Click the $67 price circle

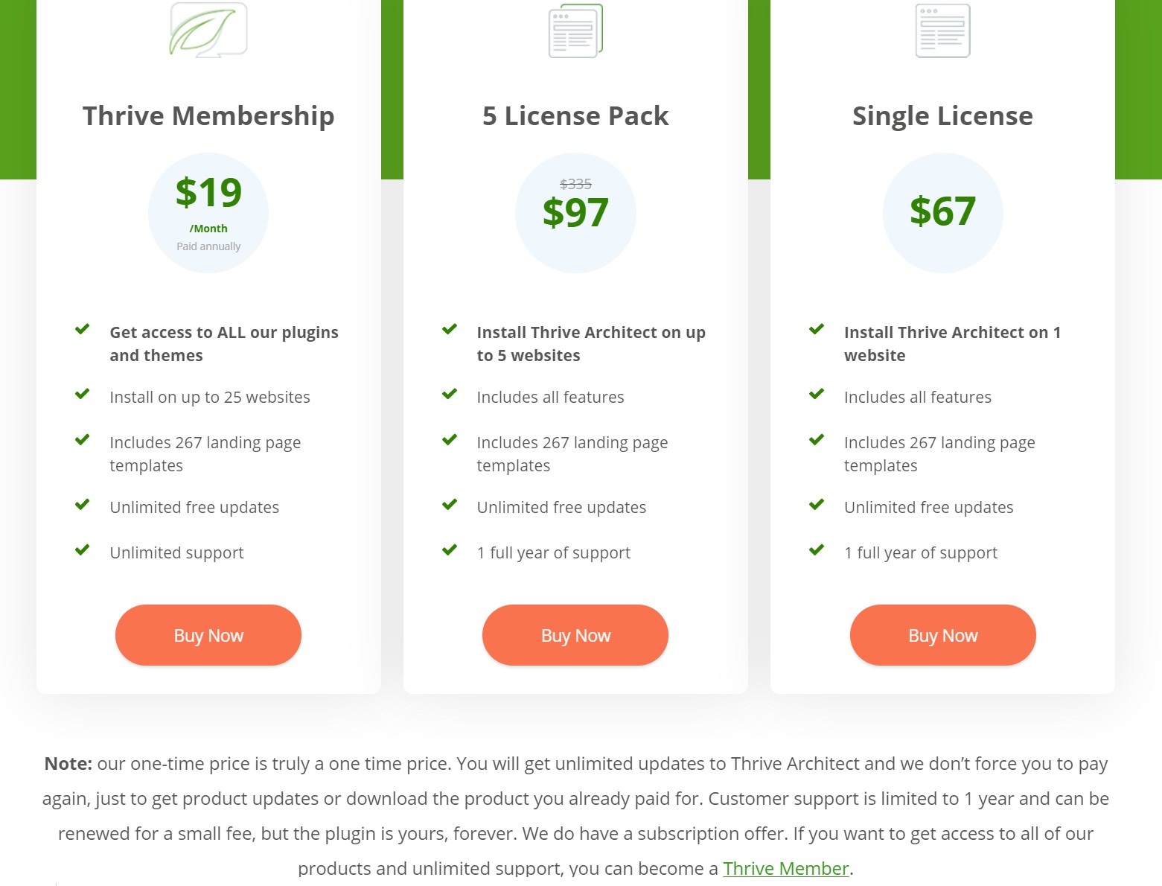point(942,213)
